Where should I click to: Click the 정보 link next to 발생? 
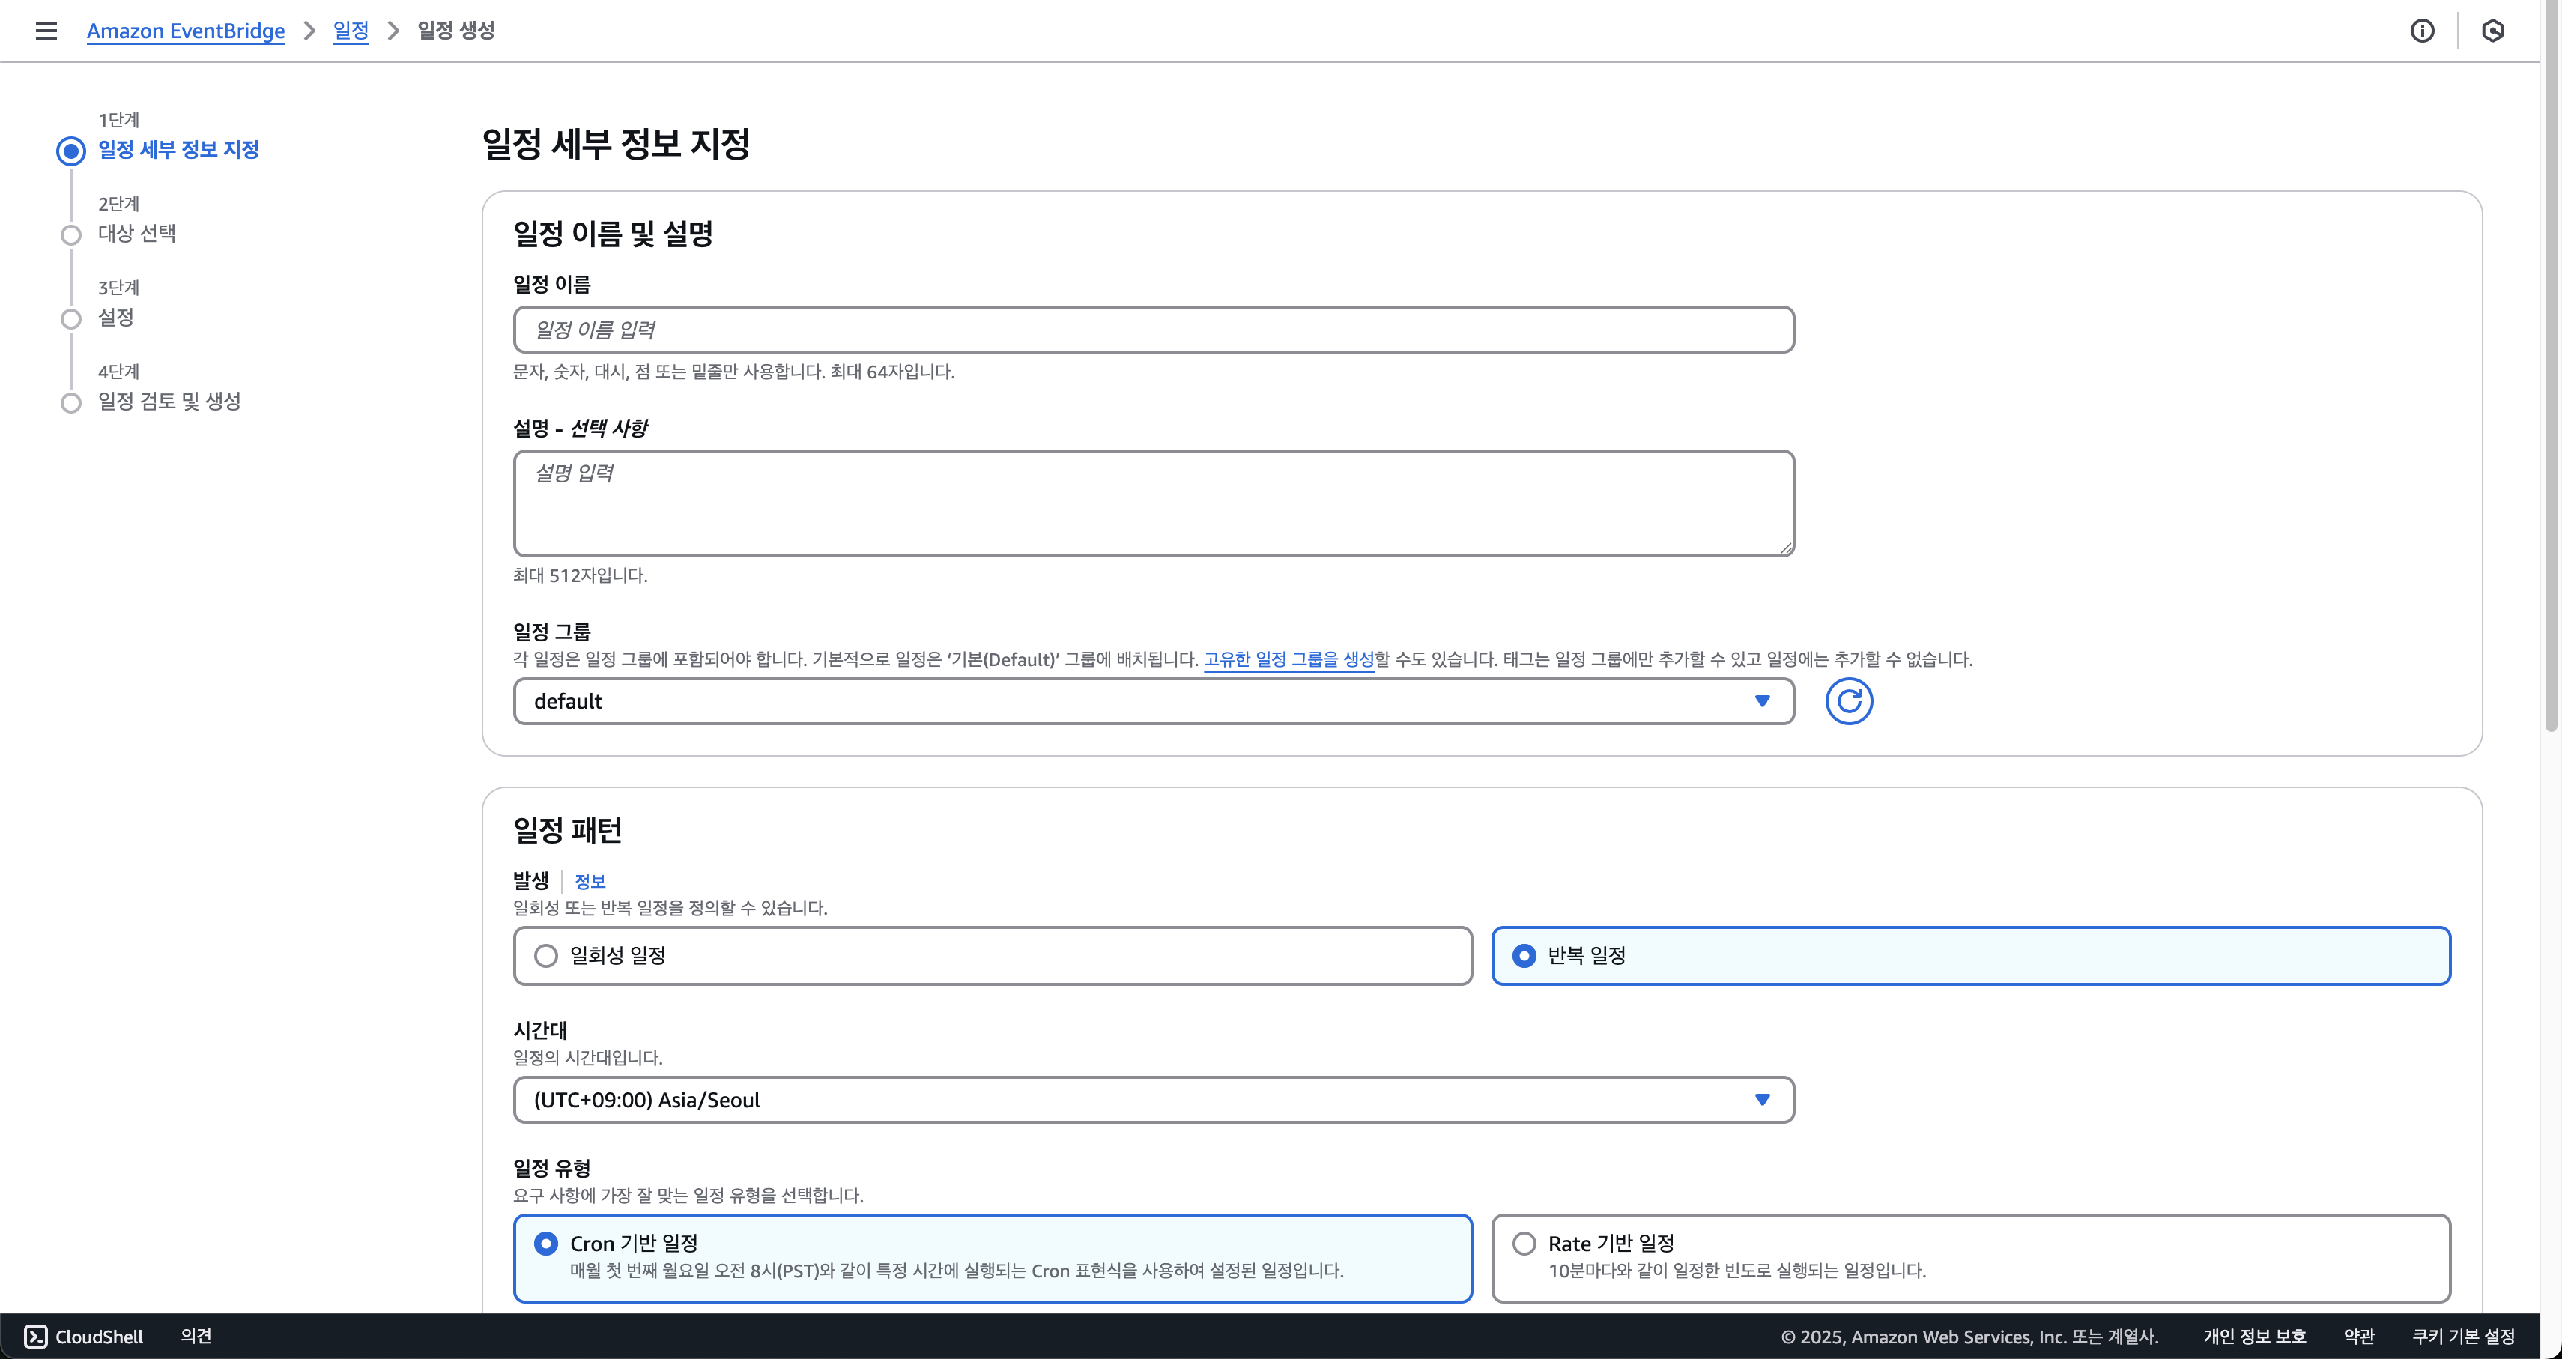[590, 882]
